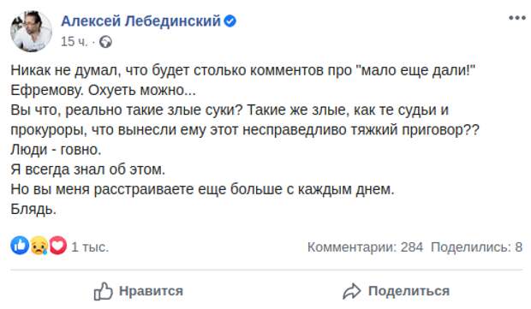This screenshot has width=531, height=309.
Task: Click the line 'Я всегда знал об этом.'
Action: pos(87,169)
